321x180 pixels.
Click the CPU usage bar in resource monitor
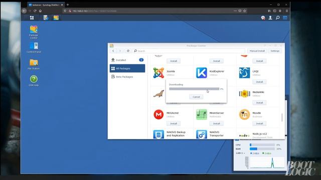(262, 144)
